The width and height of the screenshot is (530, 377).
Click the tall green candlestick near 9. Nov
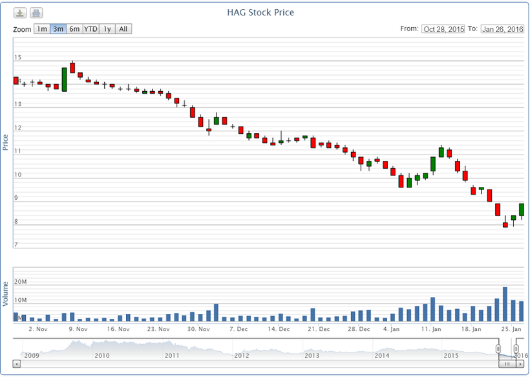click(x=64, y=80)
